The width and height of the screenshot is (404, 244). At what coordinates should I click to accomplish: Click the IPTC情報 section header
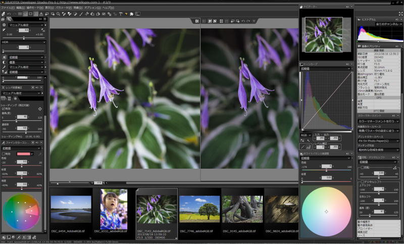pyautogui.click(x=378, y=110)
